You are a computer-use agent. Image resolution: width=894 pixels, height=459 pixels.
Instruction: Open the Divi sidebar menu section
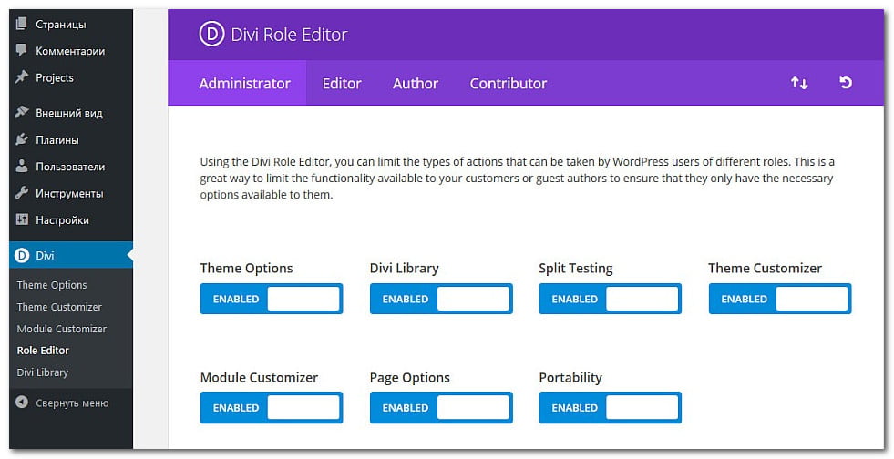46,256
